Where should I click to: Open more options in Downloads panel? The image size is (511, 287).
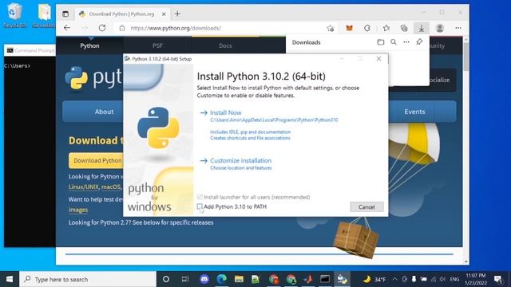coord(406,42)
